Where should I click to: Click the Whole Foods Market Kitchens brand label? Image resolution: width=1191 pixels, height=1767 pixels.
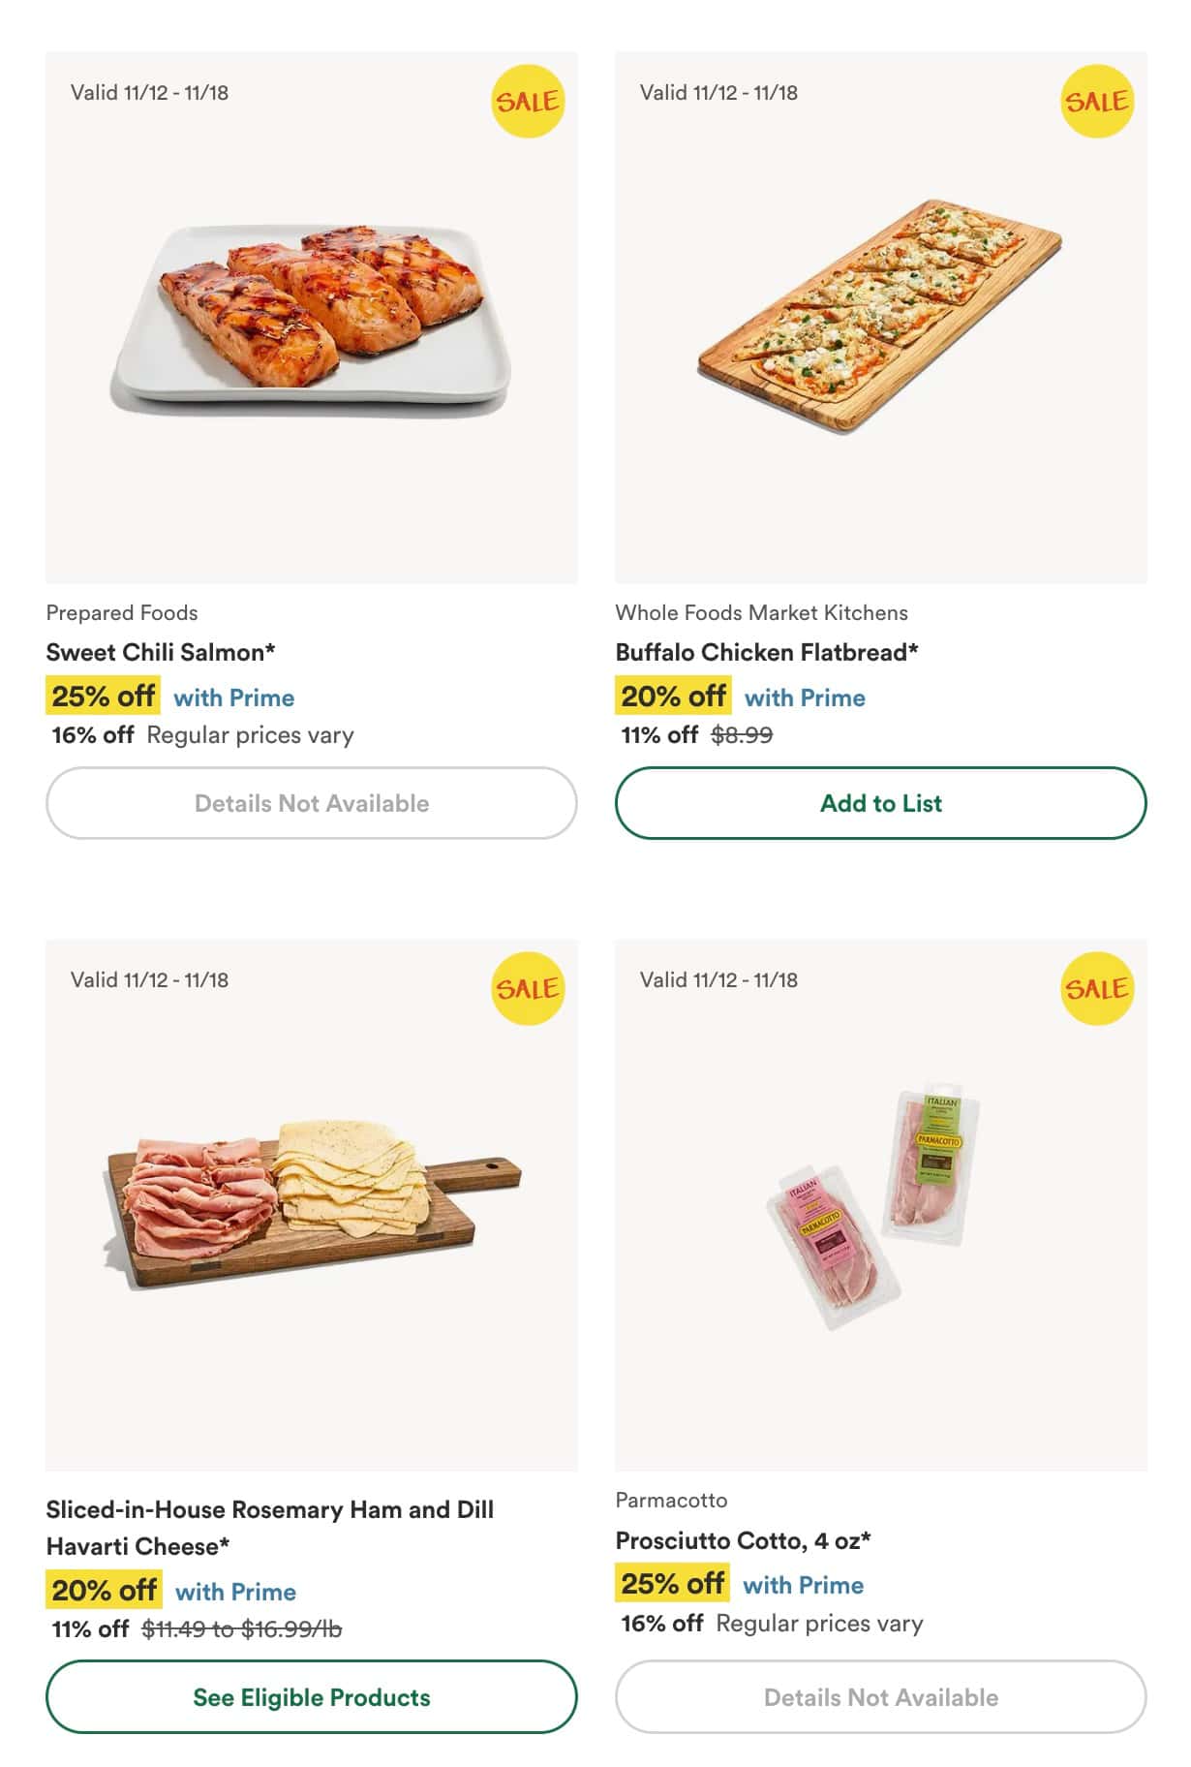761,612
